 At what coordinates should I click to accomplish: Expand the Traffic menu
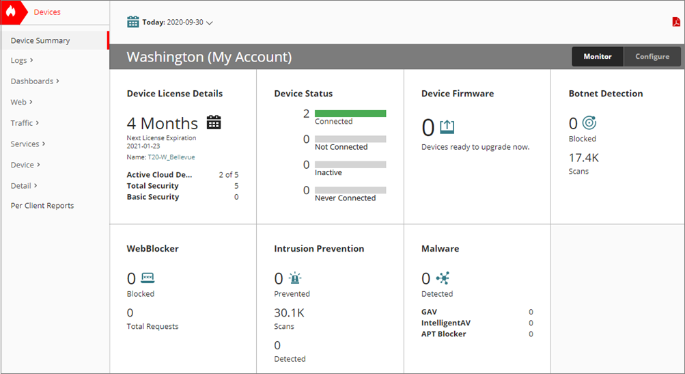tap(25, 123)
